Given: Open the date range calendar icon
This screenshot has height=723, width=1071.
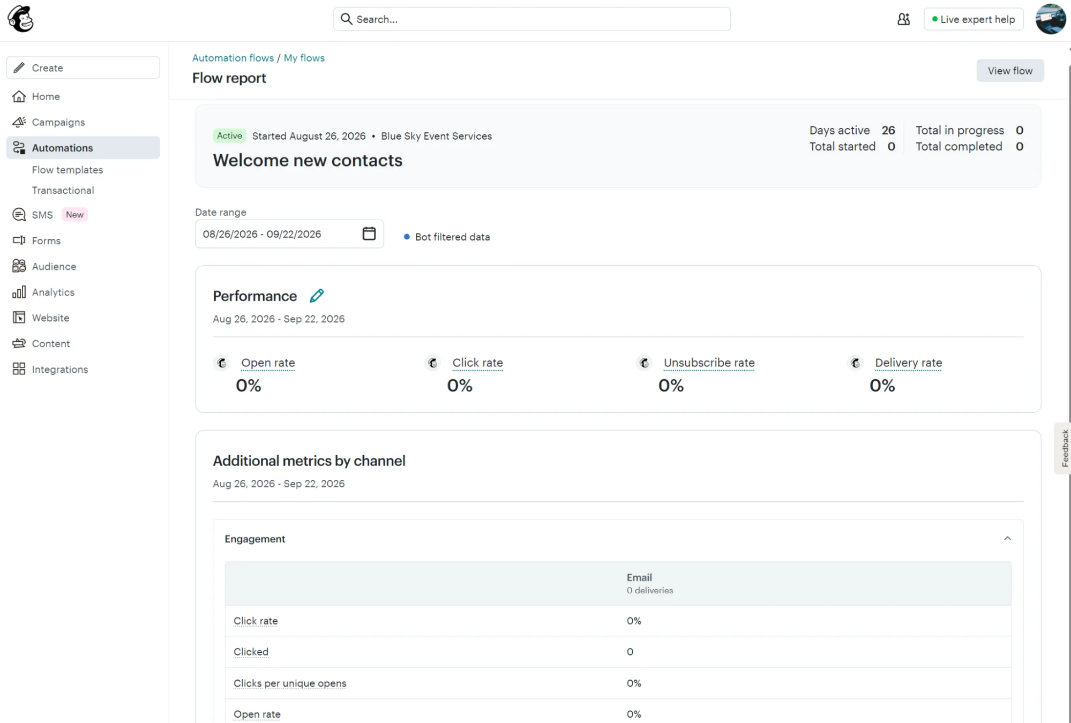Looking at the screenshot, I should tap(369, 234).
